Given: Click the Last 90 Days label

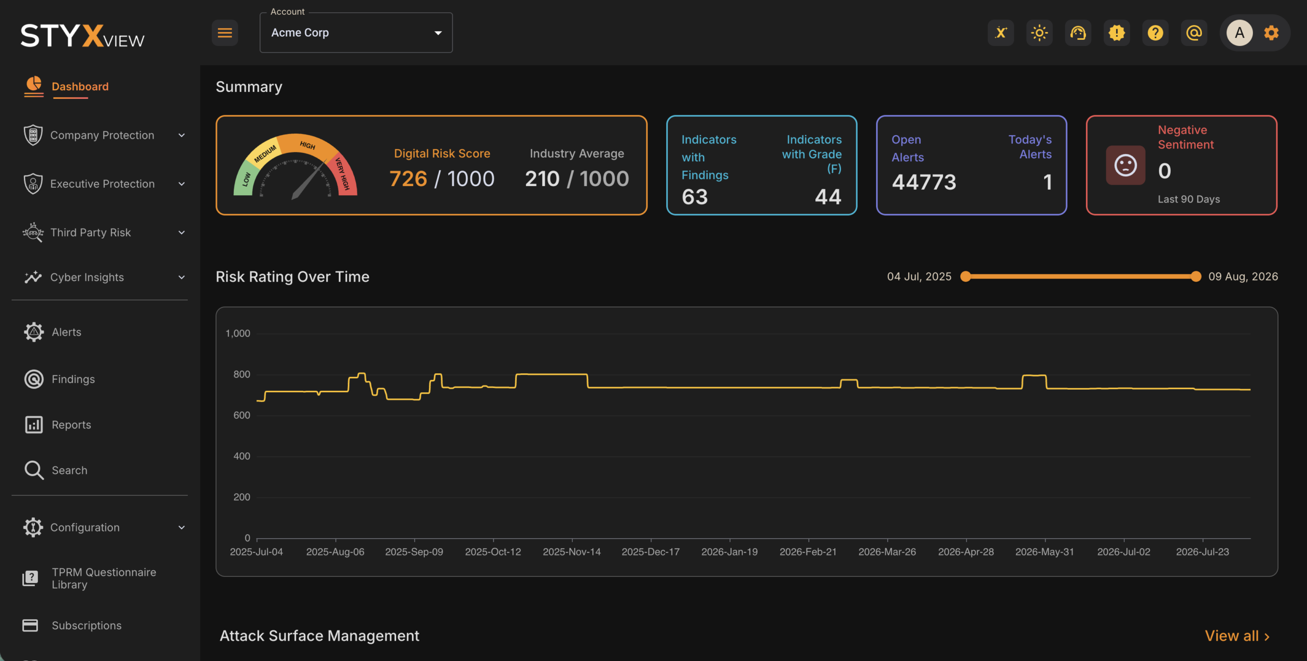Looking at the screenshot, I should (1189, 199).
